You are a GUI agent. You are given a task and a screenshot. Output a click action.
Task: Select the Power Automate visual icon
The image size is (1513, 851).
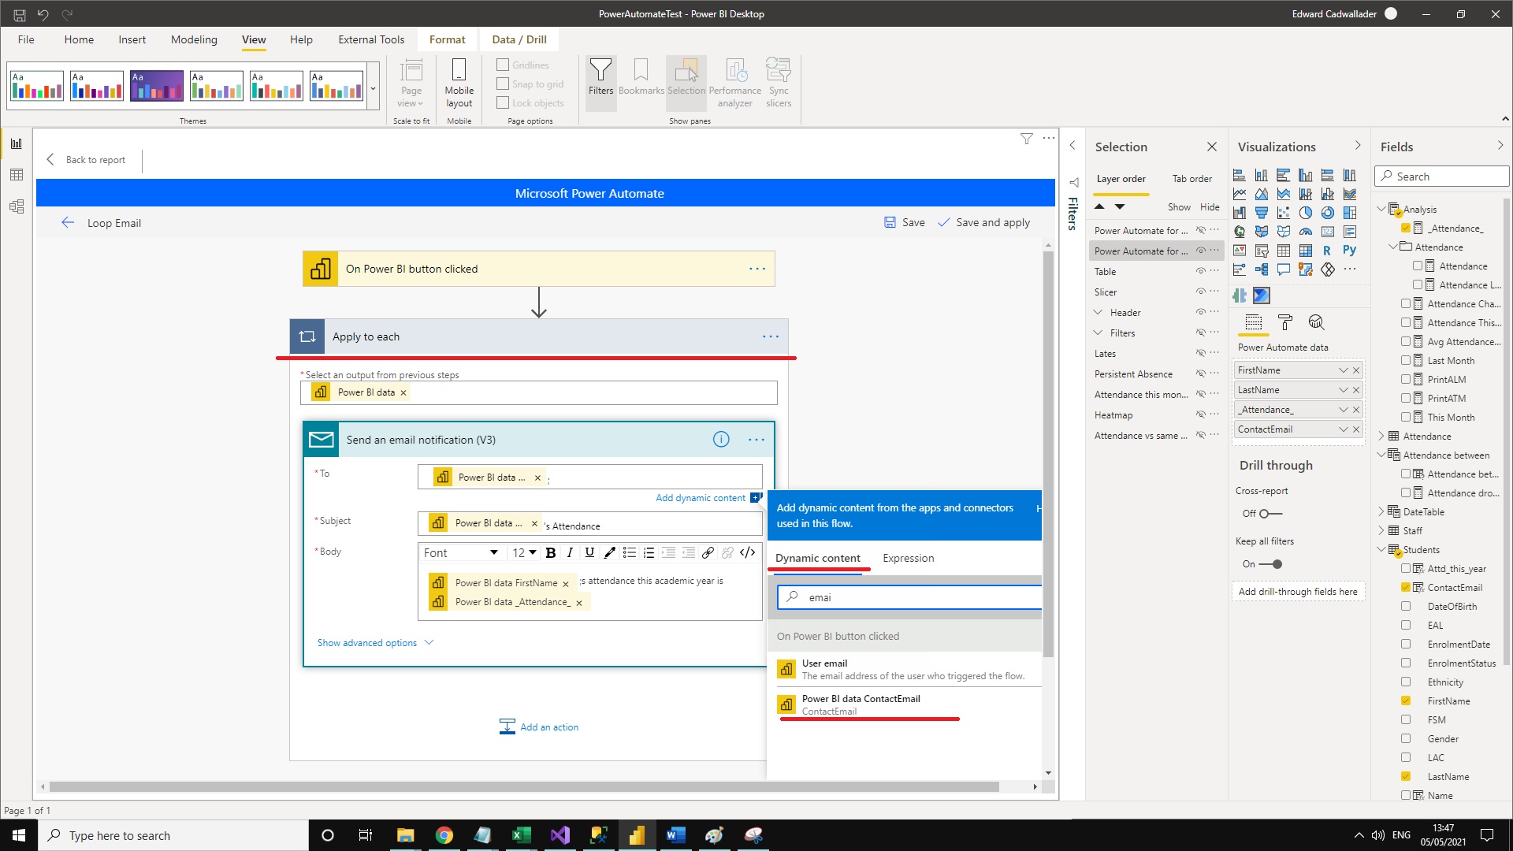point(1261,295)
